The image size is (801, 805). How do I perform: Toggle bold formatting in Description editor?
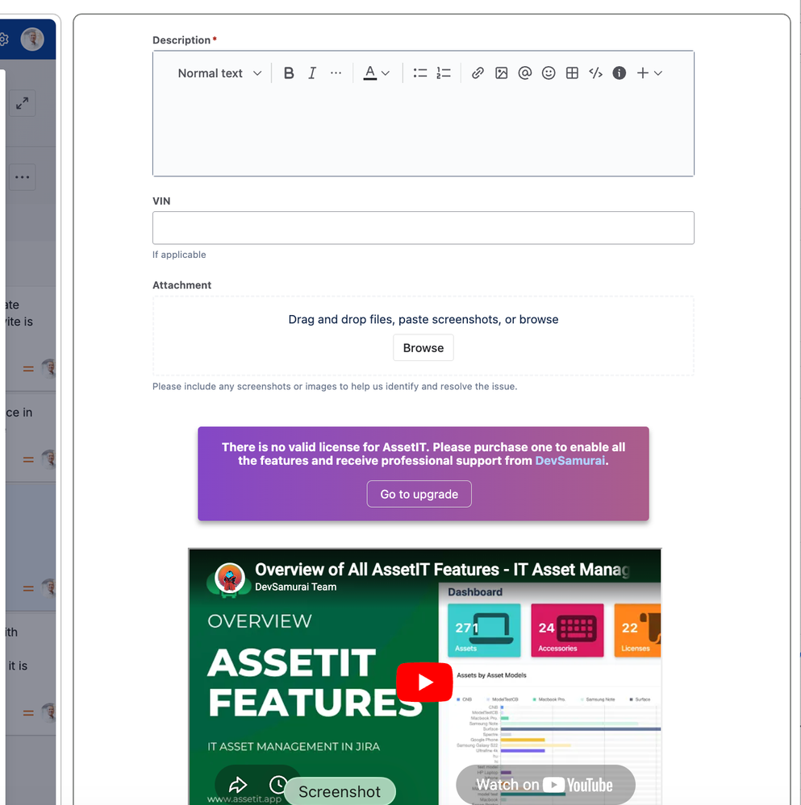(x=289, y=73)
